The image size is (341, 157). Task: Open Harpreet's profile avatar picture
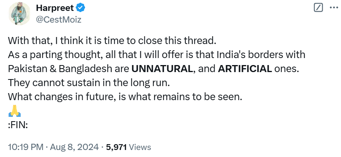18,13
